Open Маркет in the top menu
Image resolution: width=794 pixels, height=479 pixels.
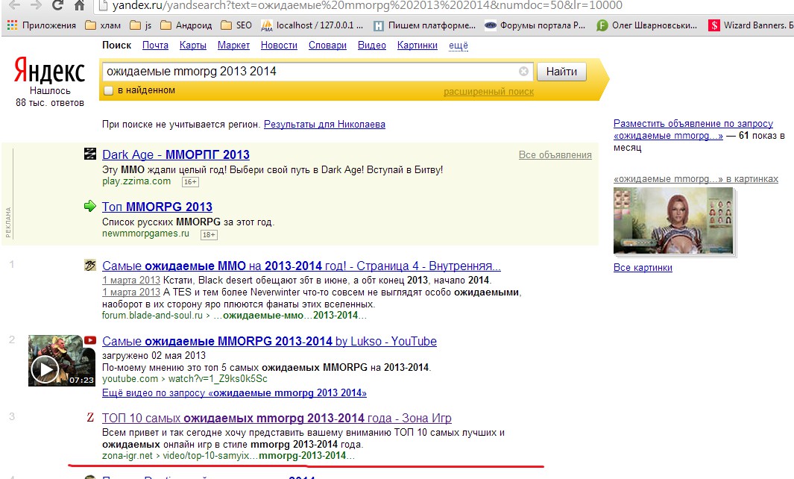coord(233,45)
